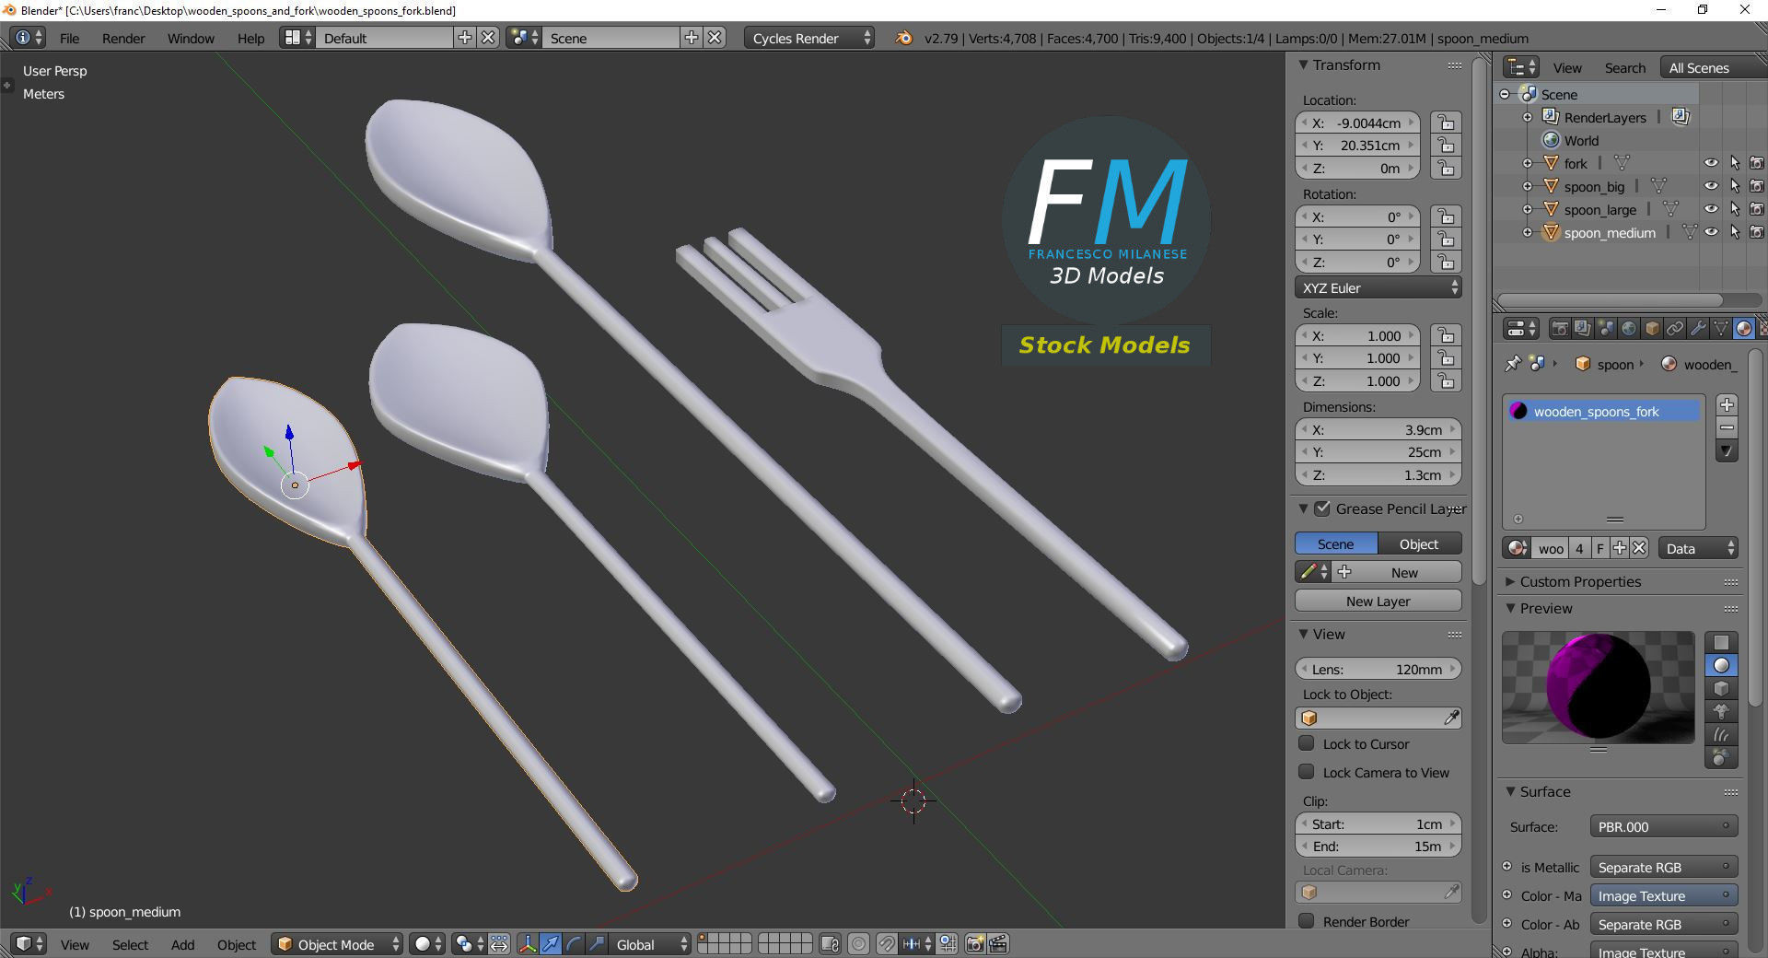Open the Object Mode selector
Viewport: 1768px width, 958px height.
tap(337, 944)
